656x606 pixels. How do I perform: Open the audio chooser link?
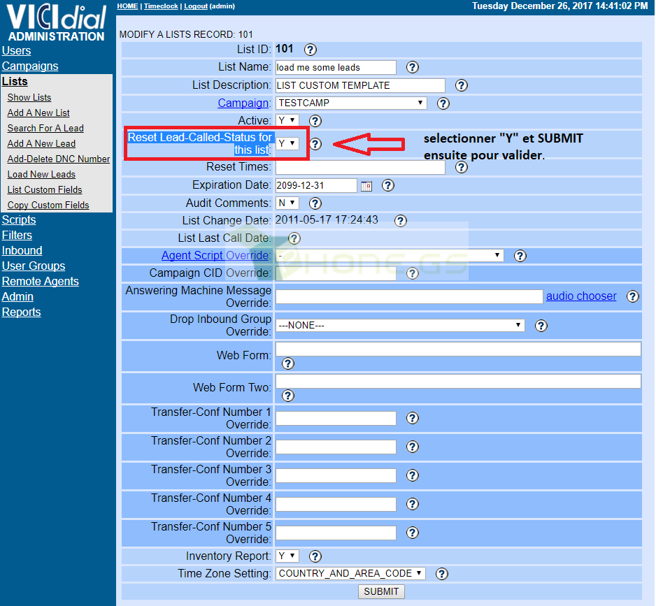tap(581, 296)
